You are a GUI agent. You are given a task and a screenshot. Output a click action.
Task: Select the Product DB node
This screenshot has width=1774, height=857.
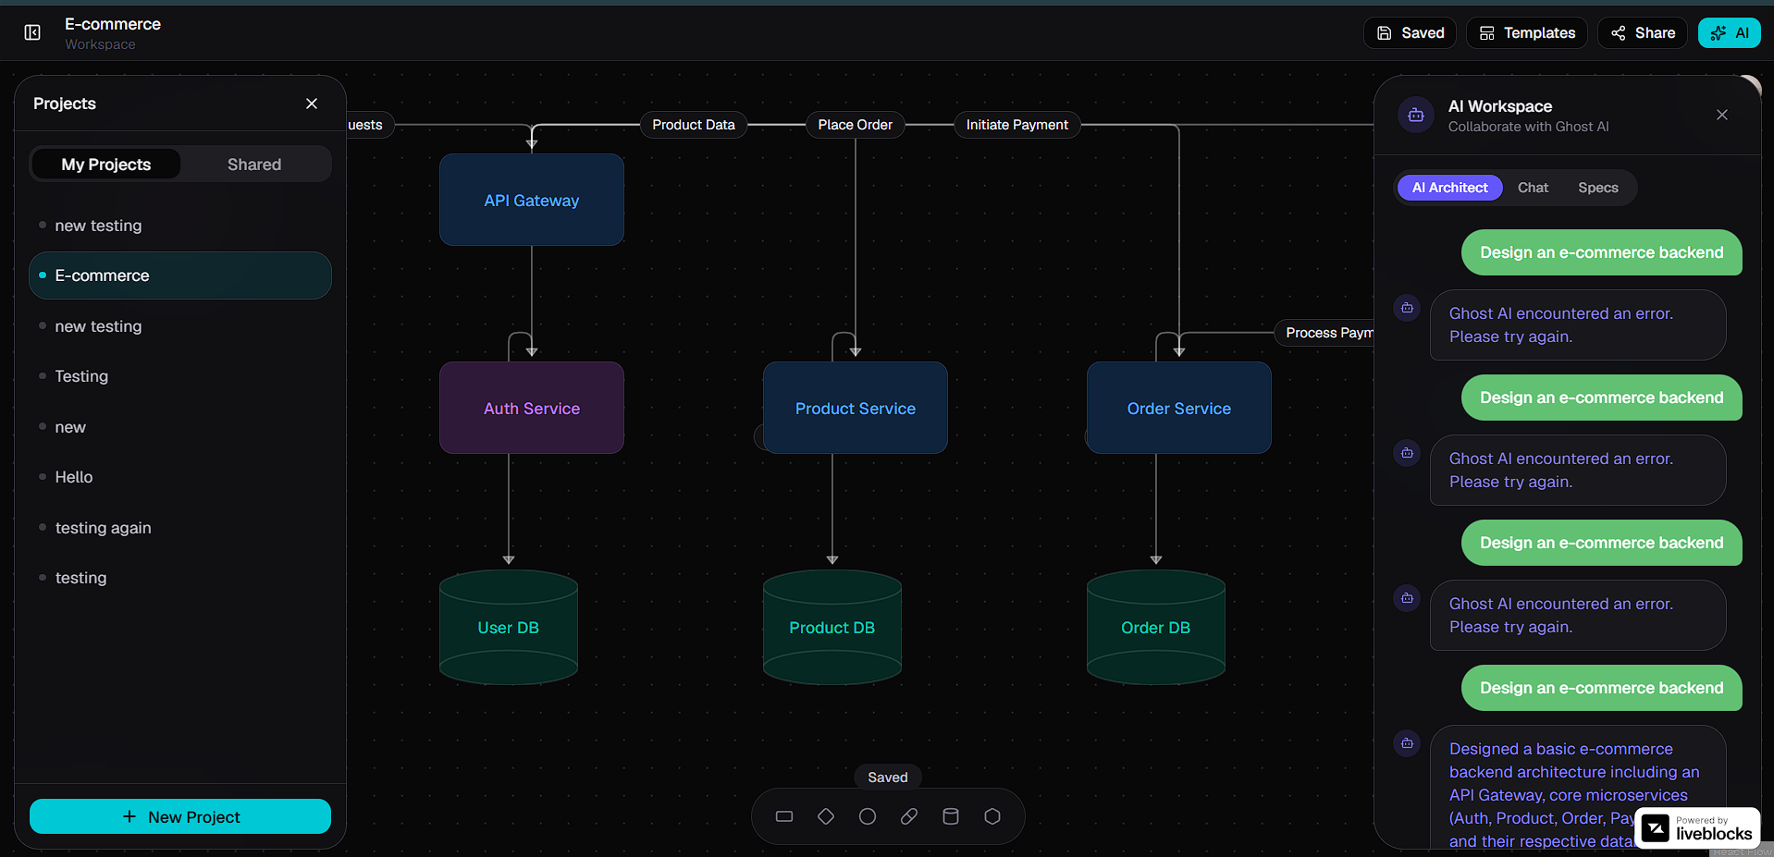[832, 628]
